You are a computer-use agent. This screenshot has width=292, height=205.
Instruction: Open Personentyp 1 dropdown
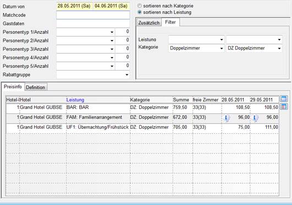[112, 32]
